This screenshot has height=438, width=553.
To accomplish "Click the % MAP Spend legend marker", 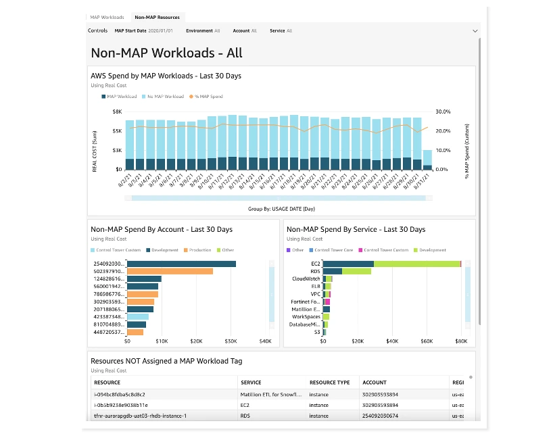I will tap(192, 97).
